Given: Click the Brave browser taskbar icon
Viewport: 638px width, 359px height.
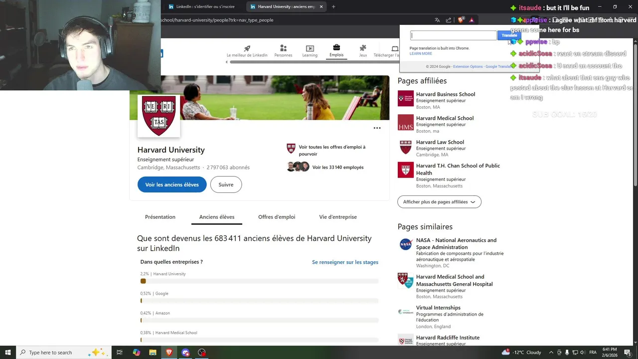Looking at the screenshot, I should (x=169, y=353).
